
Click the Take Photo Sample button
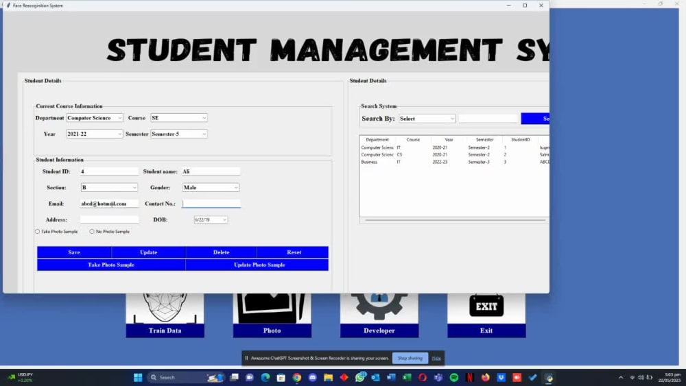pos(110,265)
